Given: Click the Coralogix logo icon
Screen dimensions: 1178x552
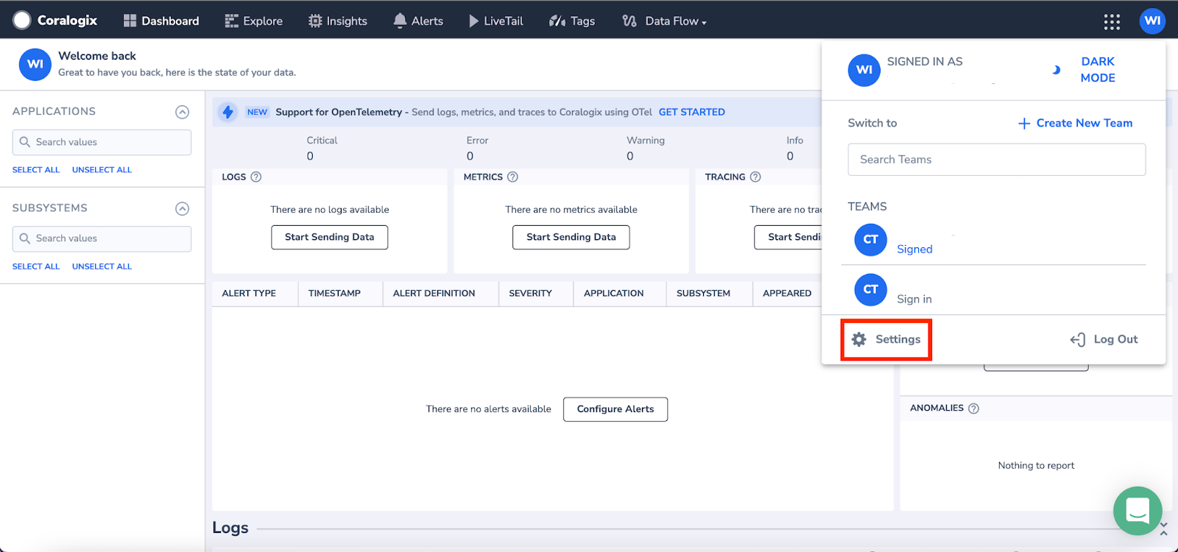Looking at the screenshot, I should click(x=22, y=21).
